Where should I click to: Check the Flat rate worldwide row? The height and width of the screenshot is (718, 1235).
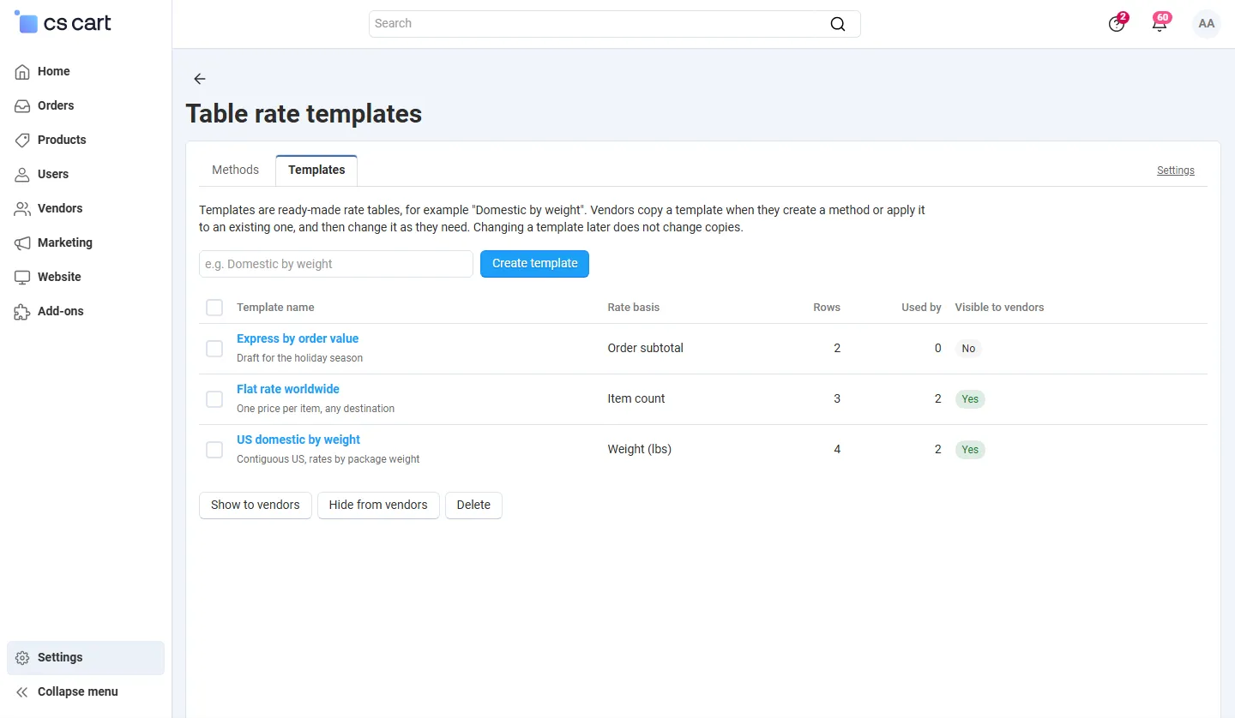coord(214,399)
